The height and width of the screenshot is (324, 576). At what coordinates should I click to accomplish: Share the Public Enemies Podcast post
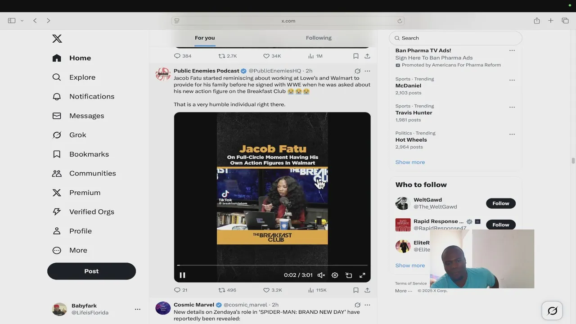pos(367,290)
